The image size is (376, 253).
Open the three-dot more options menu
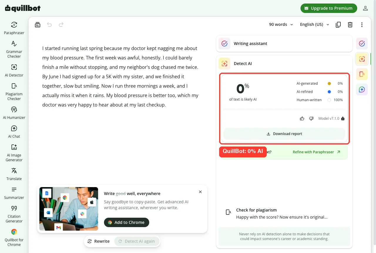point(362,25)
